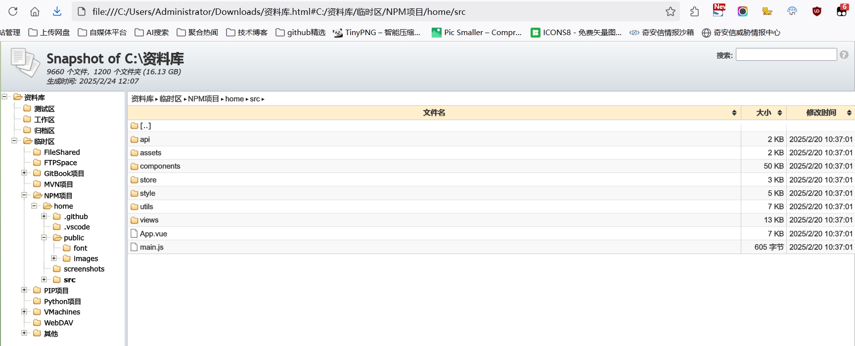Select FTPSpace in the folder tree
Viewport: 855px width, 346px height.
[x=60, y=163]
